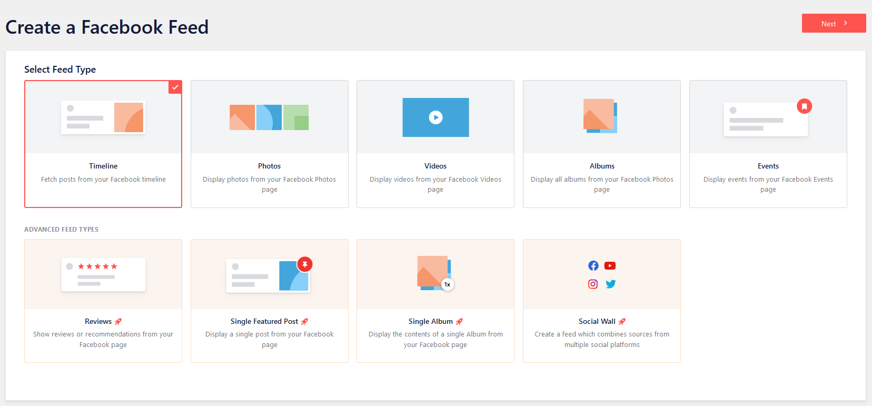
Task: Choose the Events card illustration
Action: coord(766,120)
